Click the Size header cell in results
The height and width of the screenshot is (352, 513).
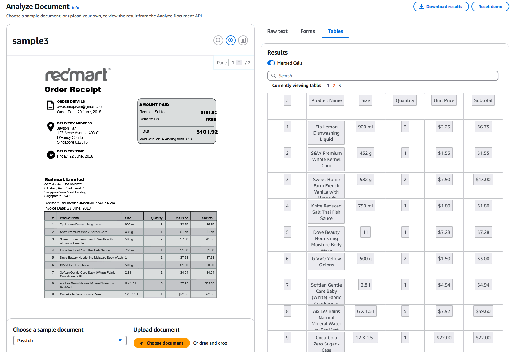[x=365, y=100]
